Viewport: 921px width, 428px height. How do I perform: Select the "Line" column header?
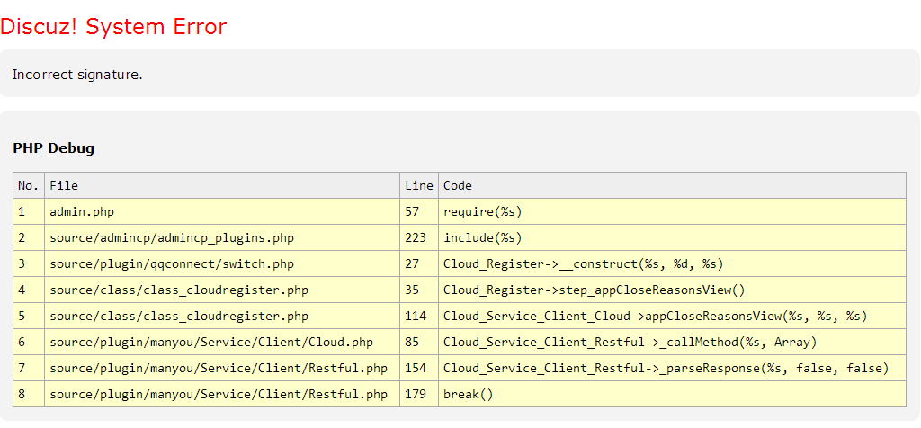(x=419, y=186)
